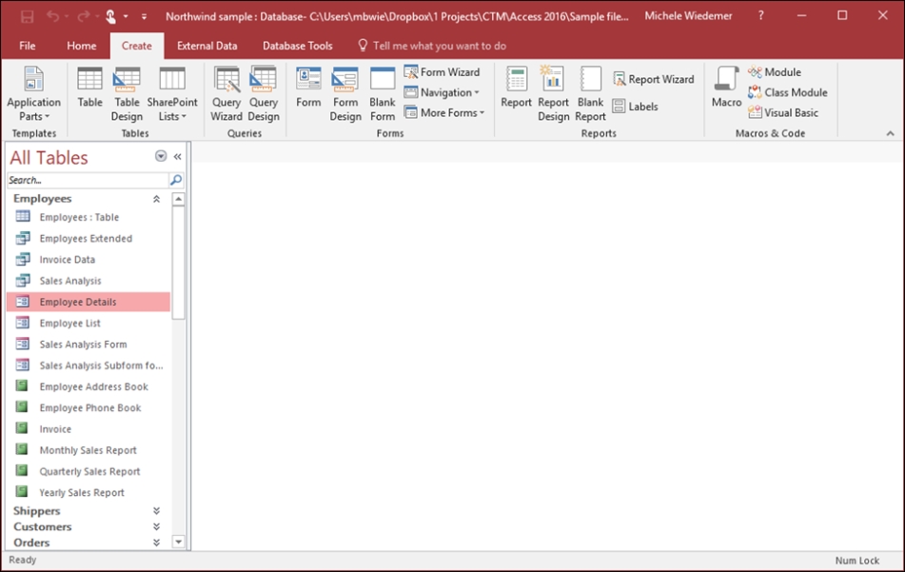Select the Employees : Table item
Screen dimensions: 905x572
click(x=89, y=217)
